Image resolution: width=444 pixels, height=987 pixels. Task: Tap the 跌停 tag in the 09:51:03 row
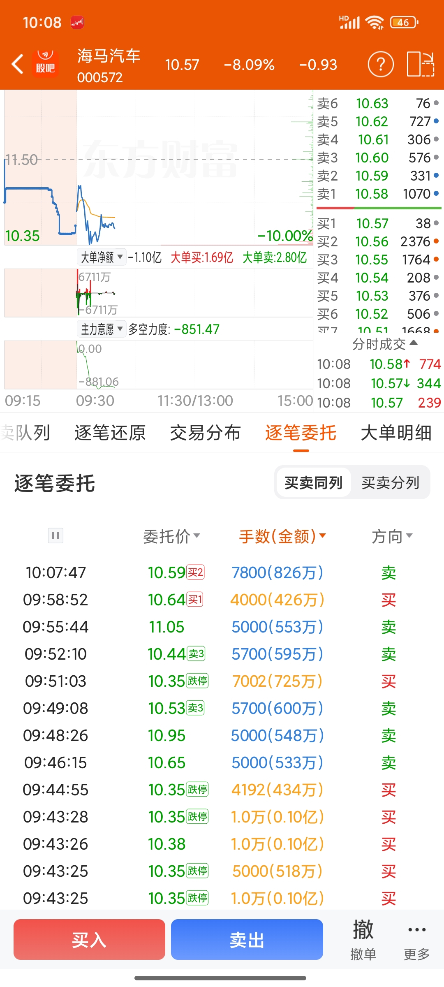[197, 681]
